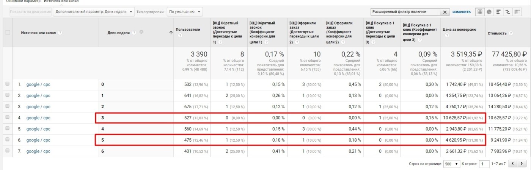The width and height of the screenshot is (531, 170).
Task: Check the box for row 6, day 5
Action: coord(7,140)
